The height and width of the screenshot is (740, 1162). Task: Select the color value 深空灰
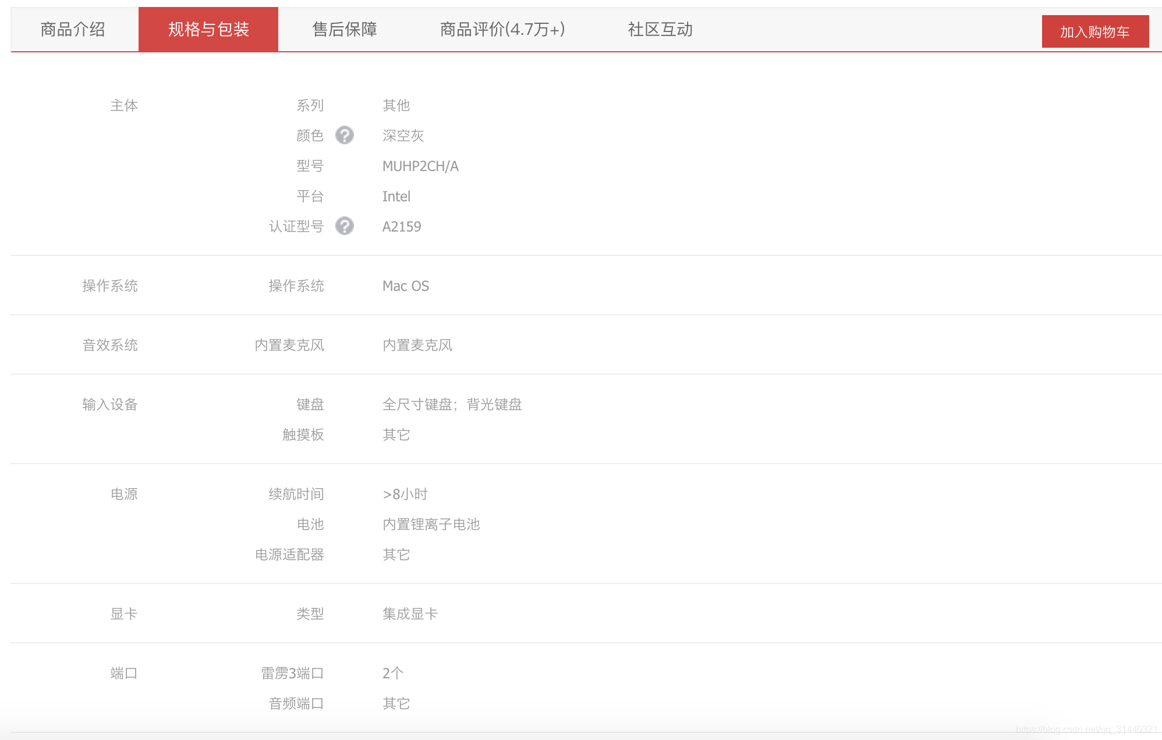click(403, 136)
